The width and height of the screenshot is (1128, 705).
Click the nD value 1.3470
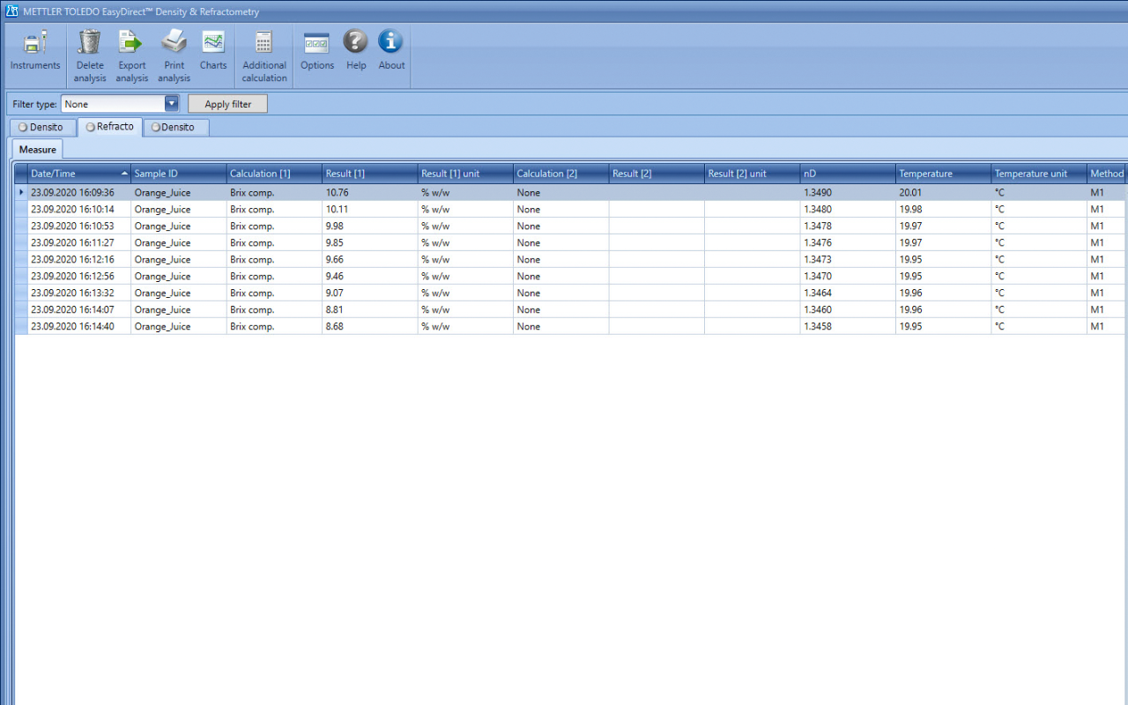click(x=817, y=276)
